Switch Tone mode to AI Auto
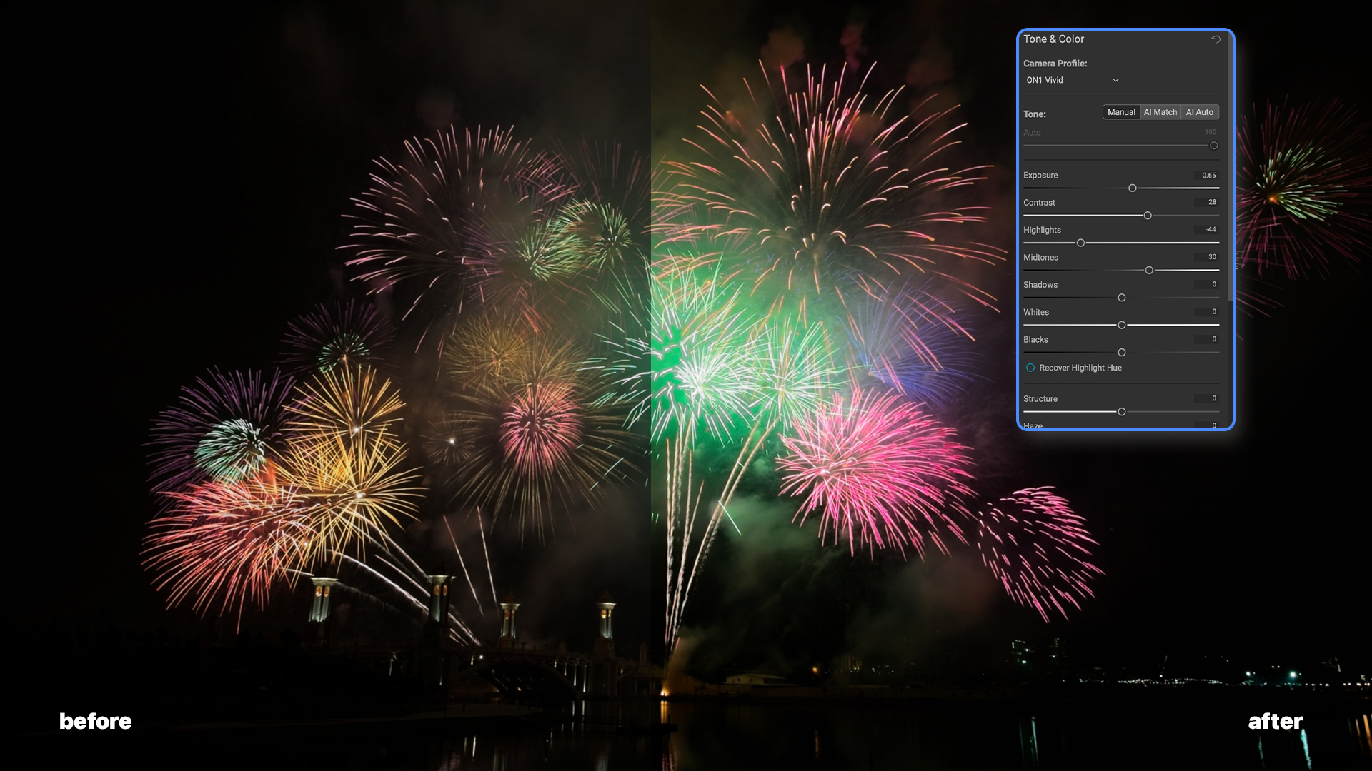Screen dimensions: 1372x771 [x=1200, y=111]
